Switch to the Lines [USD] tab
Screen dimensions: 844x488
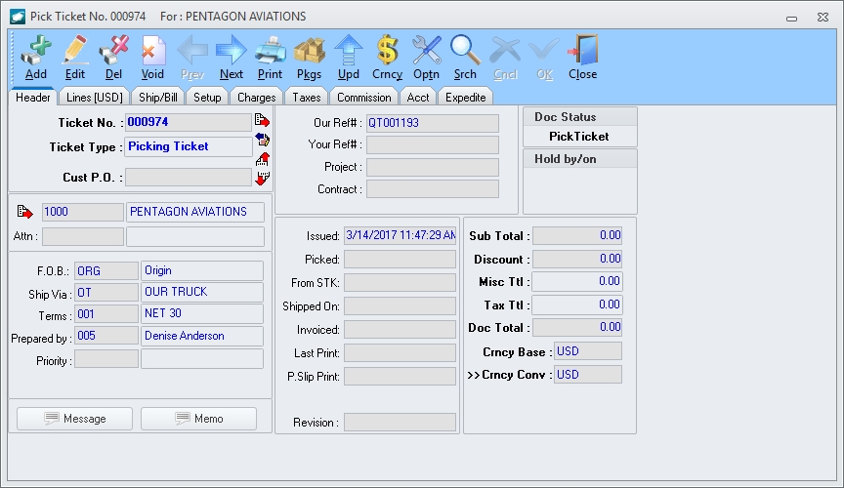click(94, 98)
